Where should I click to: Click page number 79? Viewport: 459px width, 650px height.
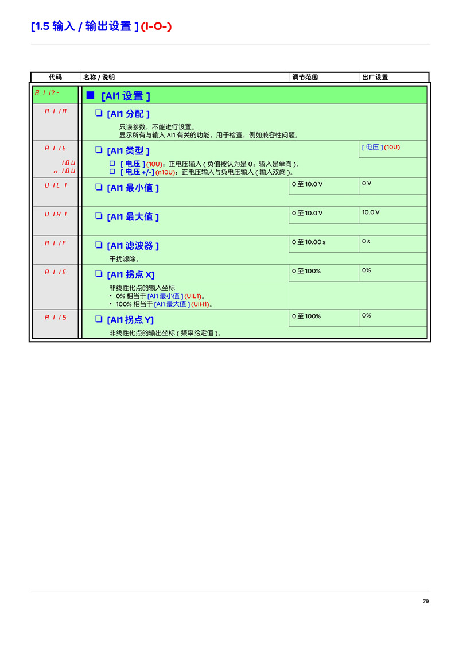coord(426,602)
